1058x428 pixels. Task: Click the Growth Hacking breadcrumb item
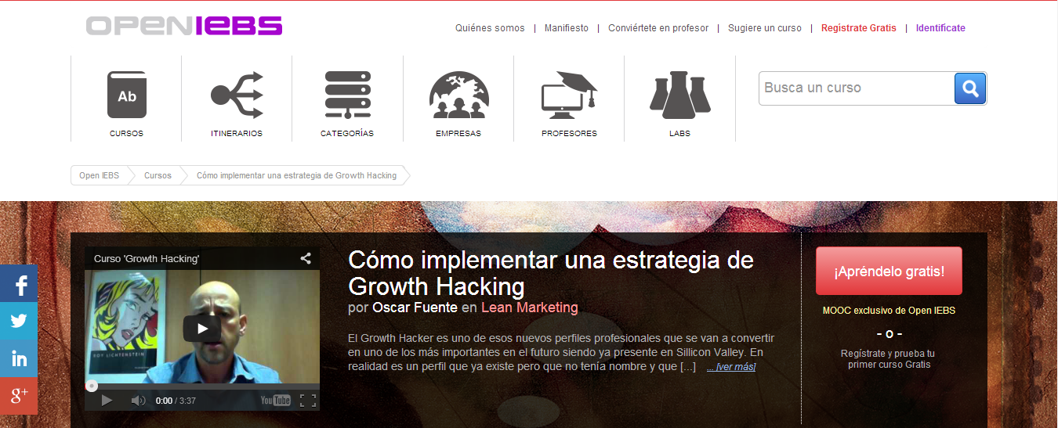pyautogui.click(x=296, y=175)
